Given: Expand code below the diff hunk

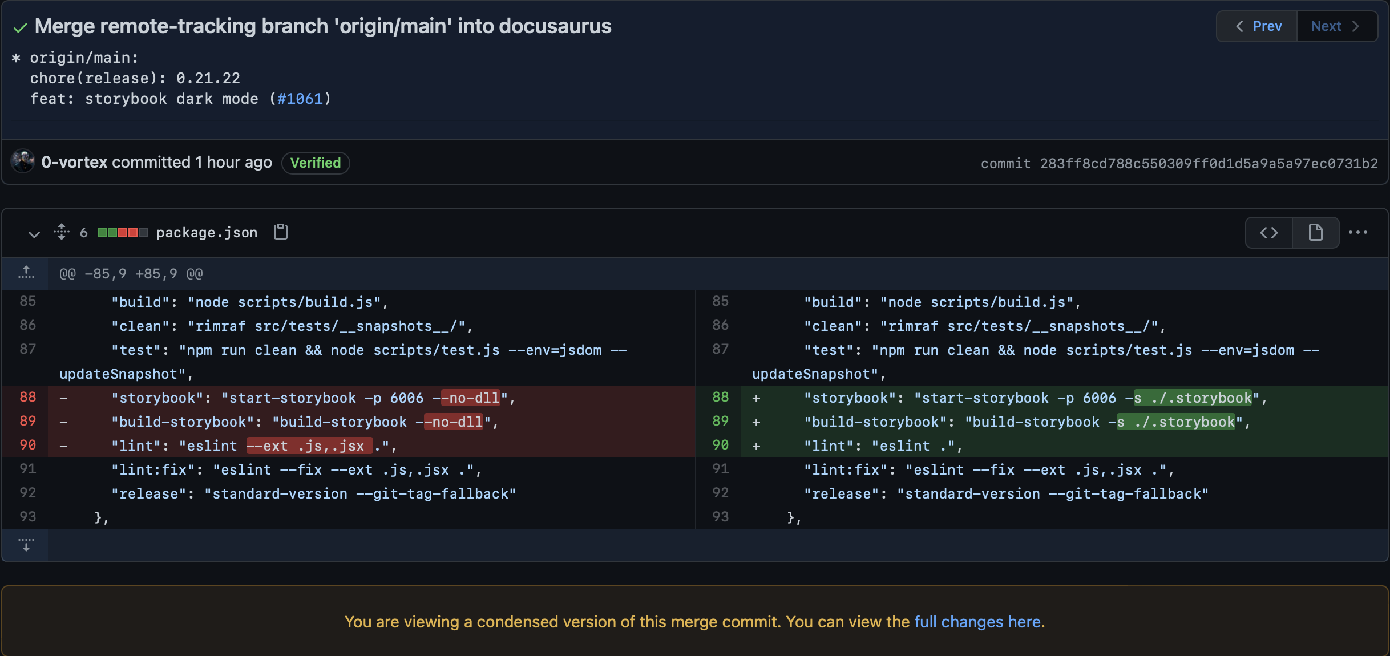Looking at the screenshot, I should tap(26, 545).
